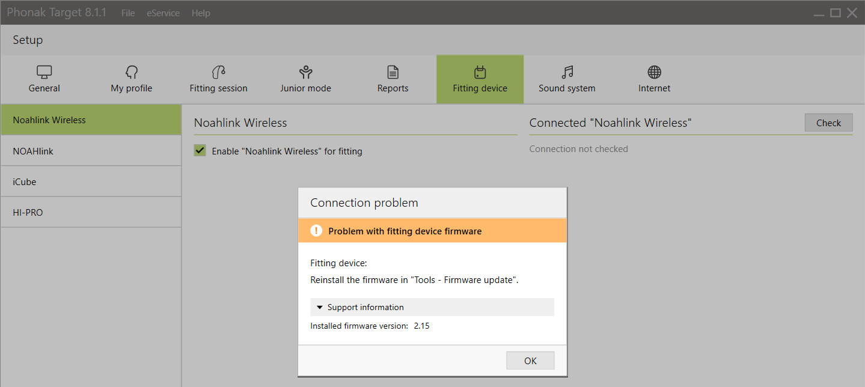Dismiss the dialog with OK
The height and width of the screenshot is (387, 865).
pos(530,361)
